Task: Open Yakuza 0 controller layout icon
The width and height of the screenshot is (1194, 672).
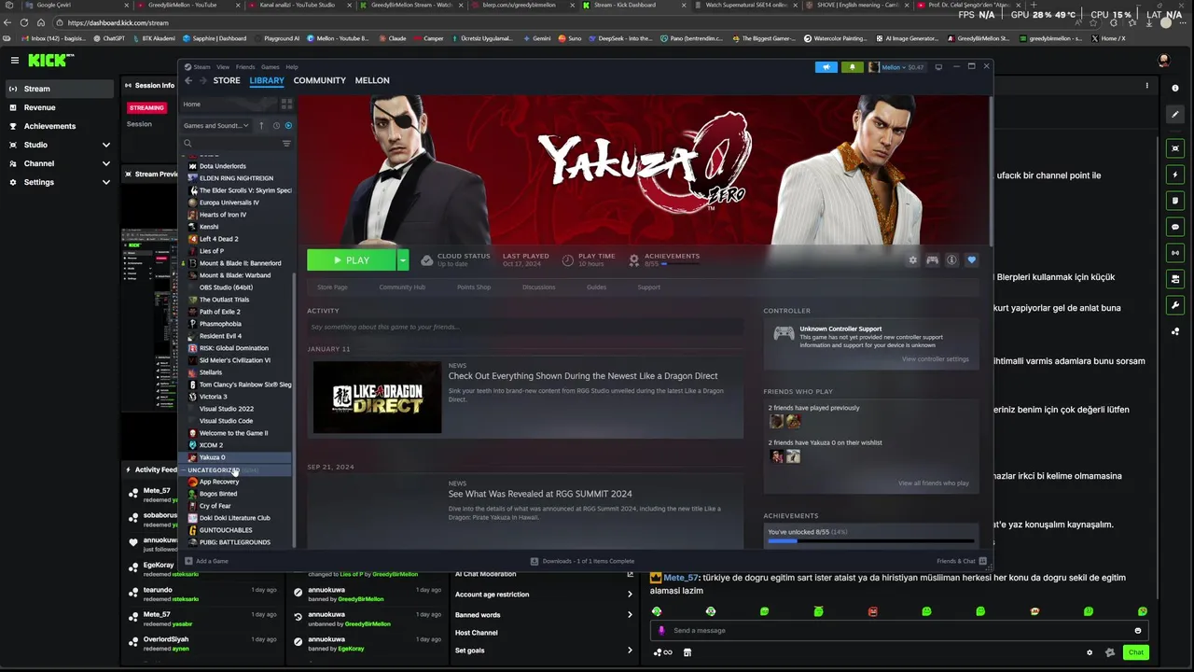Action: [932, 260]
